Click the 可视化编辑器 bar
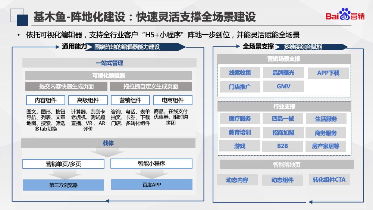This screenshot has width=373, height=210. click(109, 76)
